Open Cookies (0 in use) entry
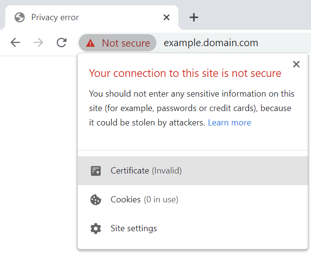The width and height of the screenshot is (311, 261). pos(144,199)
